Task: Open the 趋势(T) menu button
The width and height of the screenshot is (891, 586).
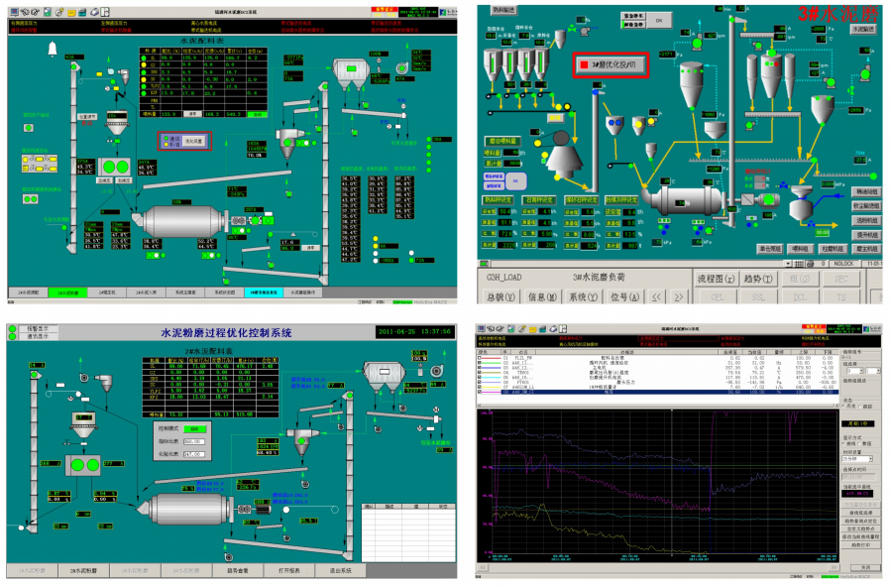Action: [x=758, y=279]
